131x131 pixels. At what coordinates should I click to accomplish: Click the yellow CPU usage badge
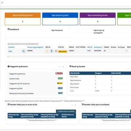60,83
